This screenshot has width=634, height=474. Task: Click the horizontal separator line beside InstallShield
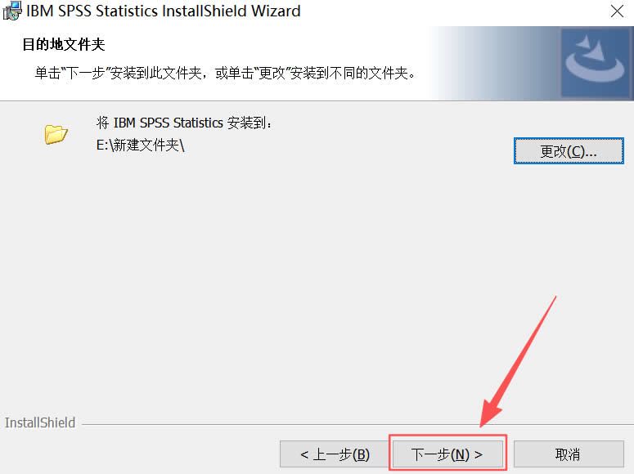point(357,425)
